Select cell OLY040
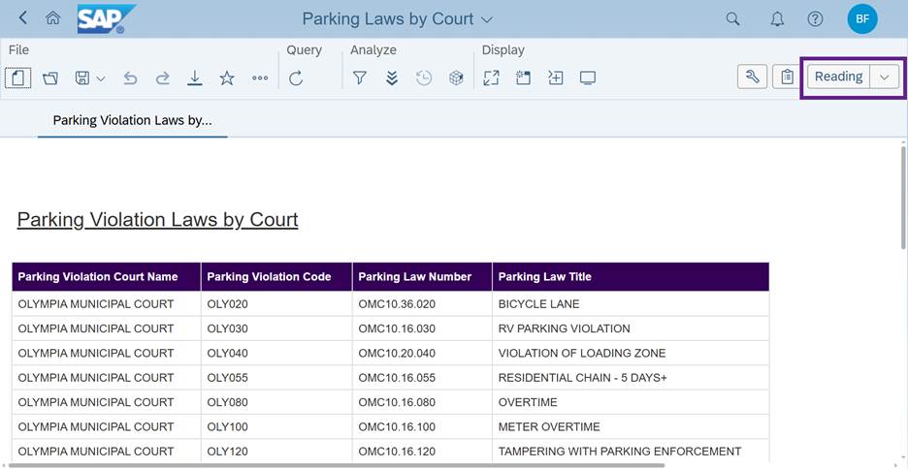This screenshot has width=908, height=469. [276, 353]
